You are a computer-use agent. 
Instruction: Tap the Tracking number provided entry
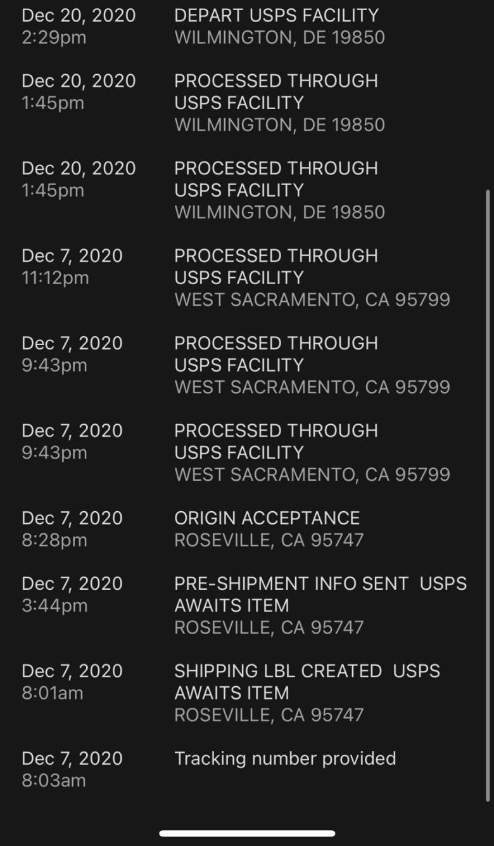tap(285, 758)
